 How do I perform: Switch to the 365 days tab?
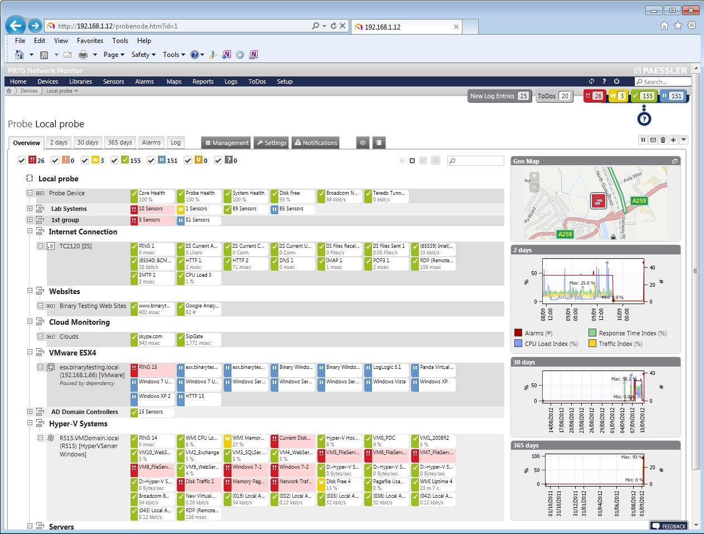pos(120,142)
